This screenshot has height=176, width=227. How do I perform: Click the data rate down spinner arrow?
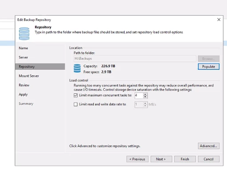145,106
